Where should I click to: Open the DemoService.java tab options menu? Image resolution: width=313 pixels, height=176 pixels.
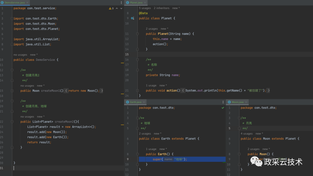pyautogui.click(x=122, y=3)
